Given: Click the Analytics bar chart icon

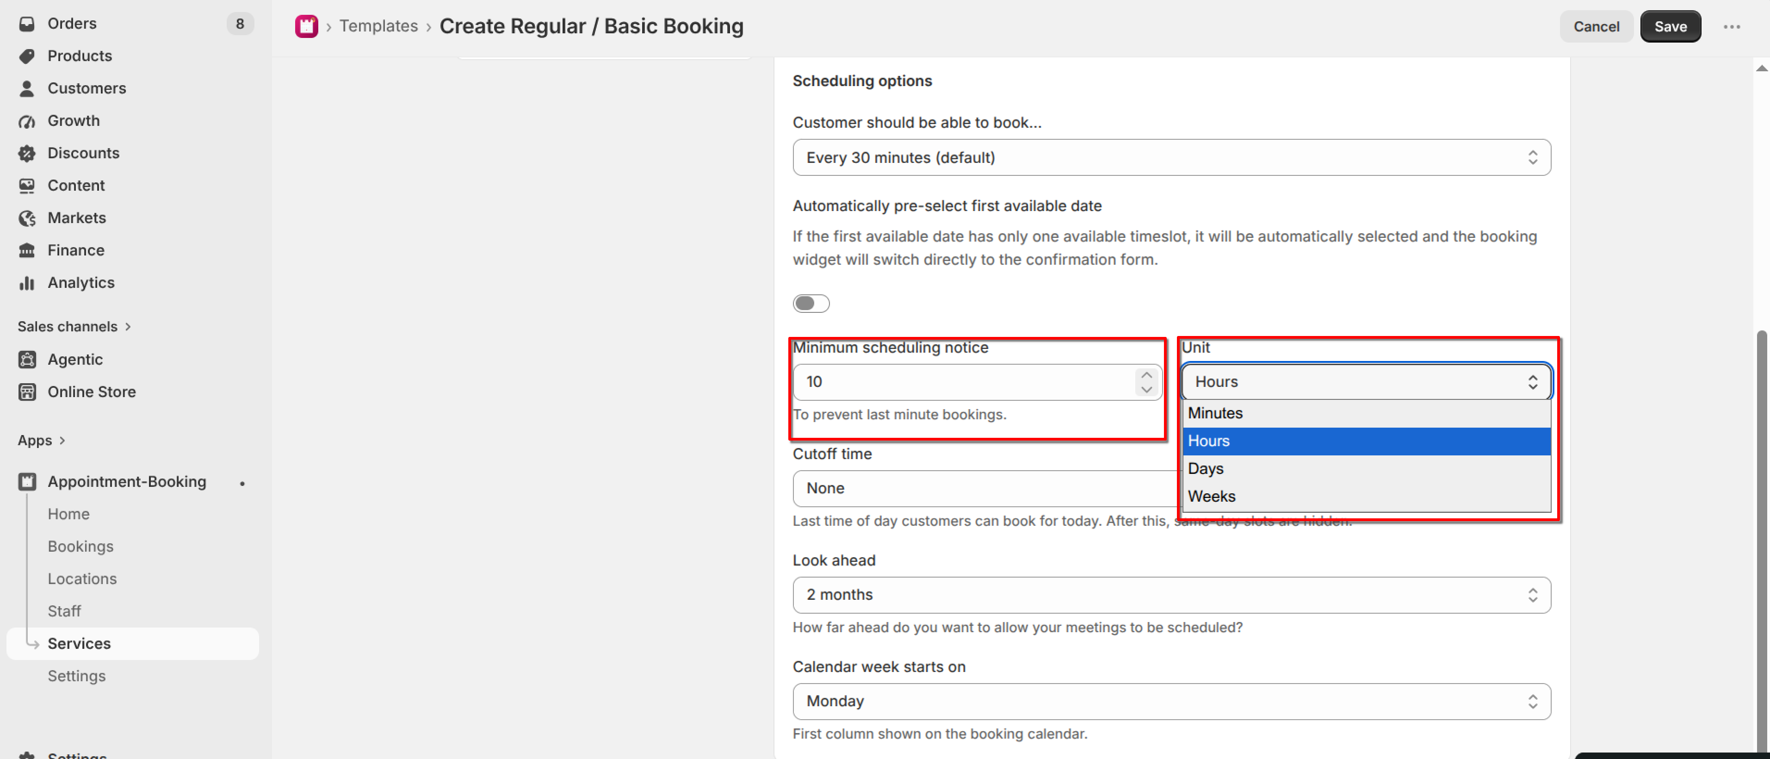Looking at the screenshot, I should [27, 283].
